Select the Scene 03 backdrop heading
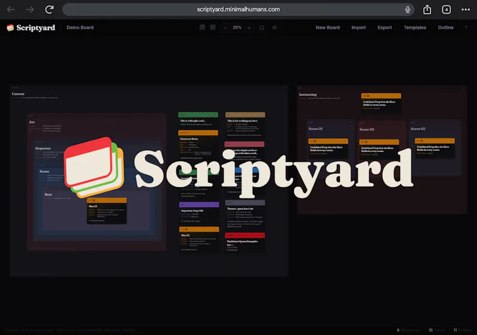 [418, 129]
